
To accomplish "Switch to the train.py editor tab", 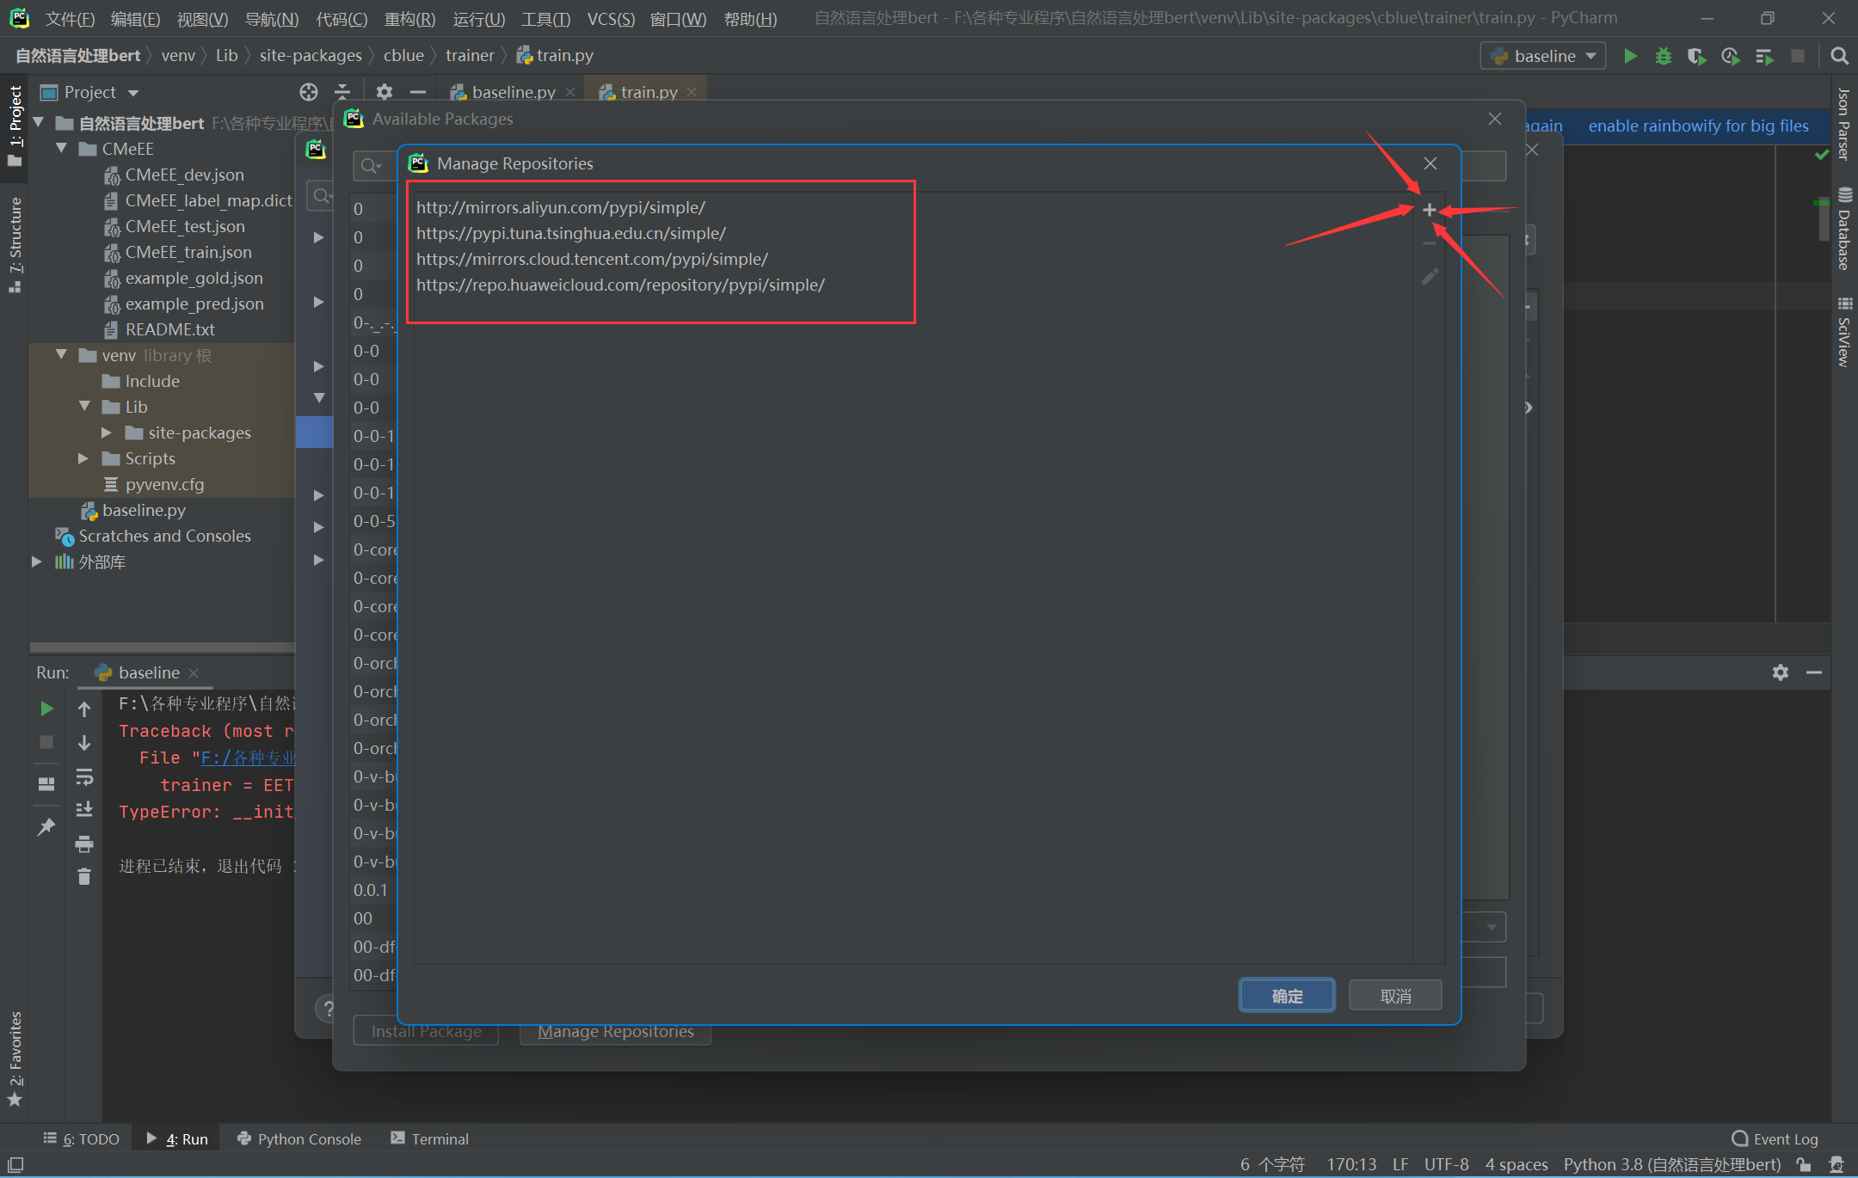I will pyautogui.click(x=649, y=92).
